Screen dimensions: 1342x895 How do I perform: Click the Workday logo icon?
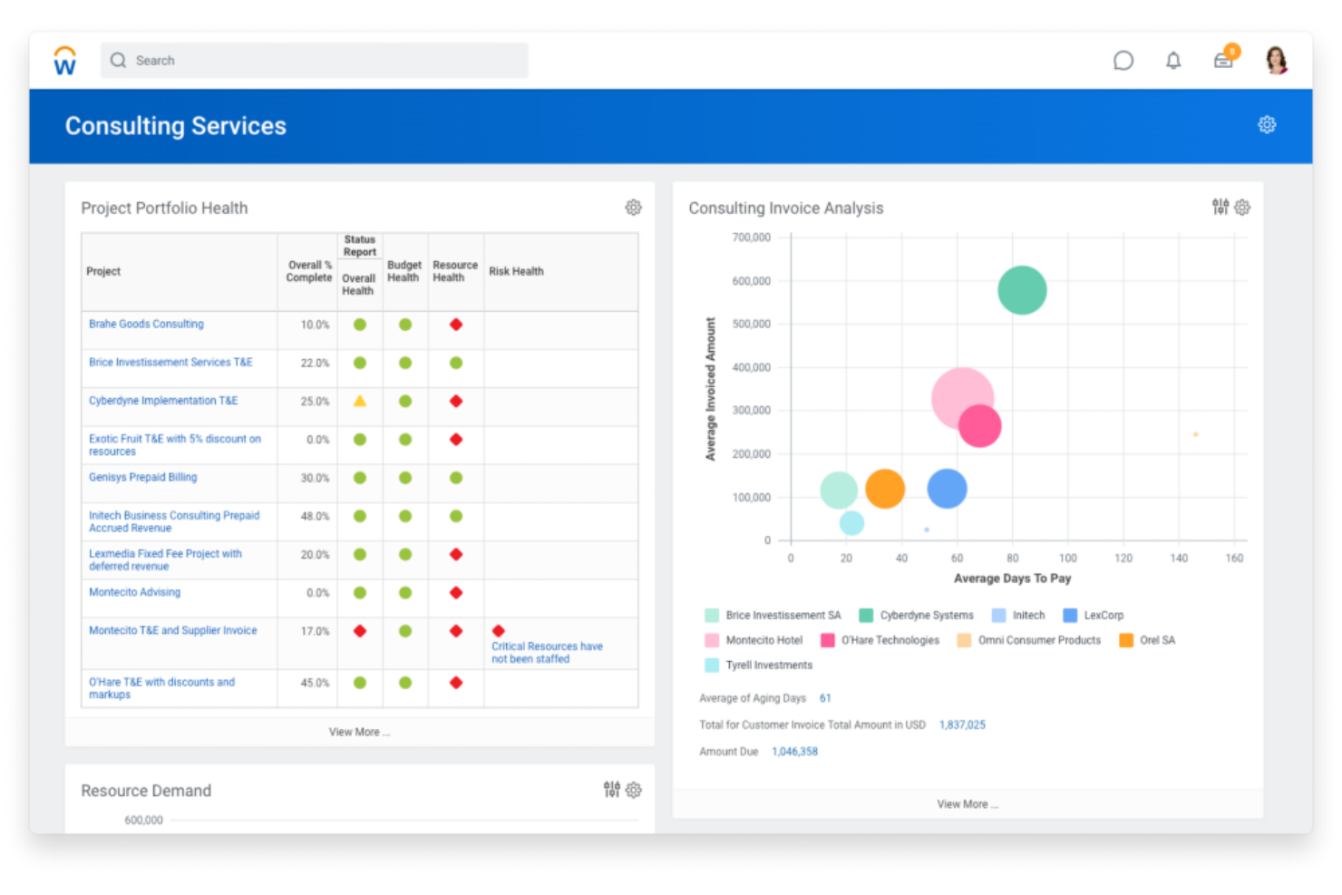click(x=64, y=60)
